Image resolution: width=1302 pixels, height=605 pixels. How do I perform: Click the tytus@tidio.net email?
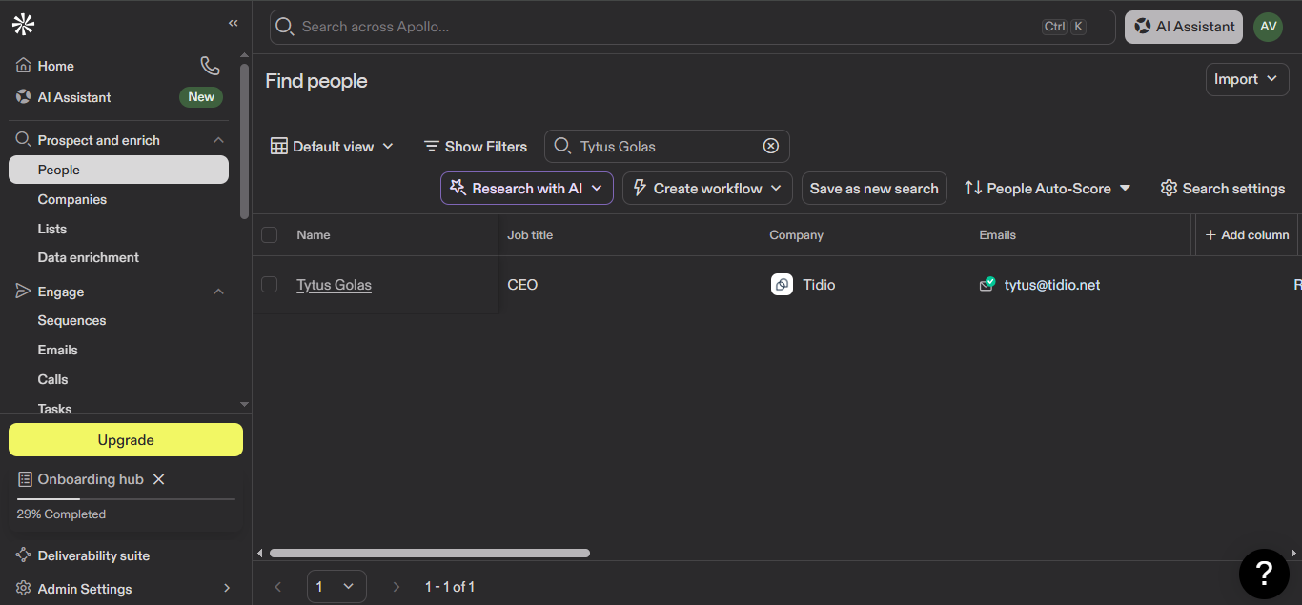(1052, 284)
